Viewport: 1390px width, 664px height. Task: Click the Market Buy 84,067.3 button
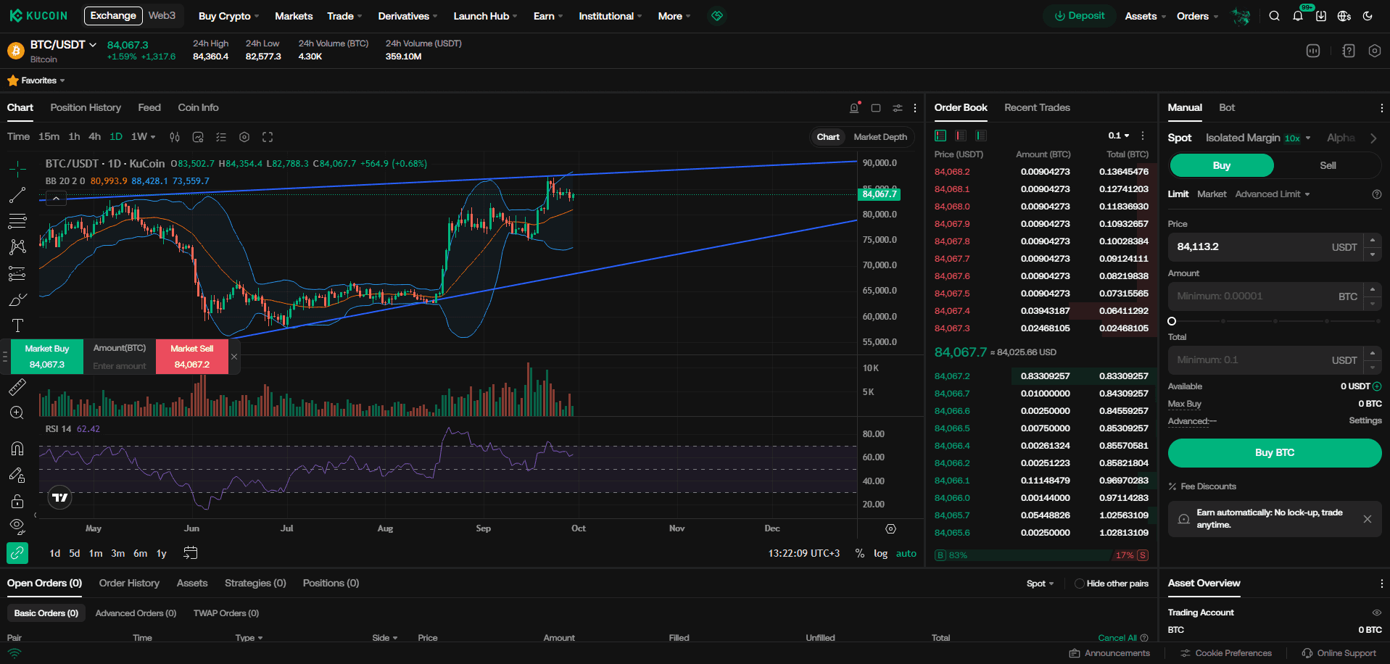point(47,357)
